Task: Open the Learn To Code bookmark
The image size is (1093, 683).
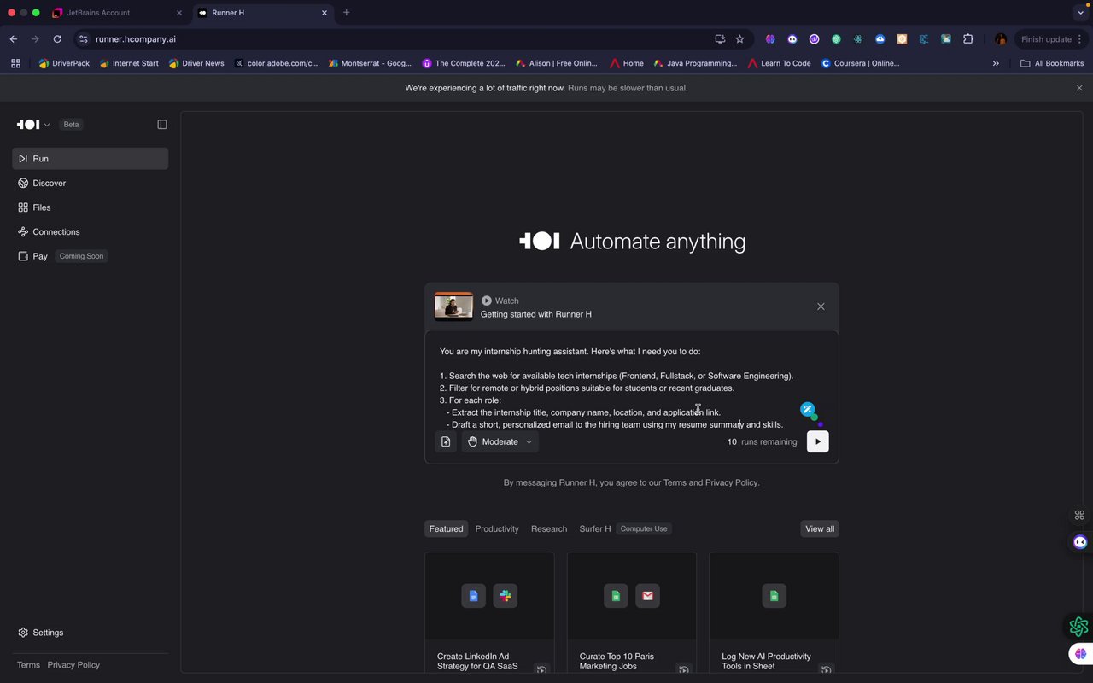Action: (779, 63)
